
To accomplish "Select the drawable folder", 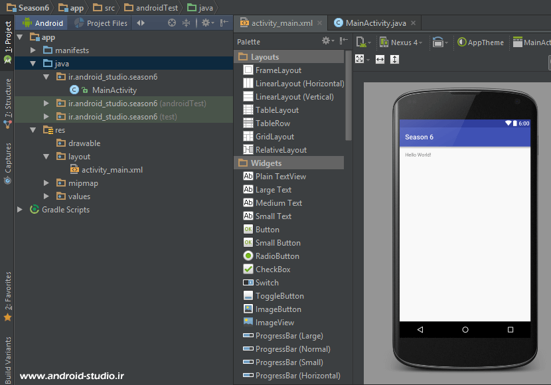I will [78, 143].
